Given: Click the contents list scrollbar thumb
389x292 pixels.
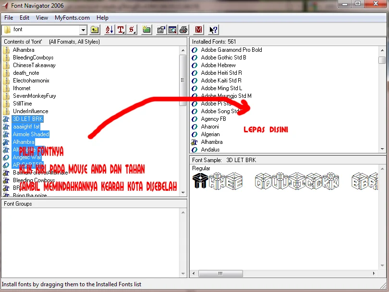Looking at the screenshot, I should (x=183, y=80).
